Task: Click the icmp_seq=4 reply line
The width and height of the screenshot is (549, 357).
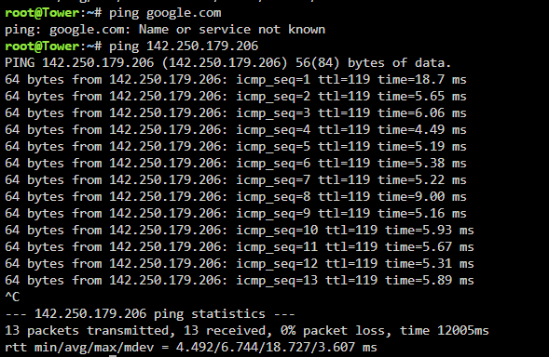Action: 236,130
